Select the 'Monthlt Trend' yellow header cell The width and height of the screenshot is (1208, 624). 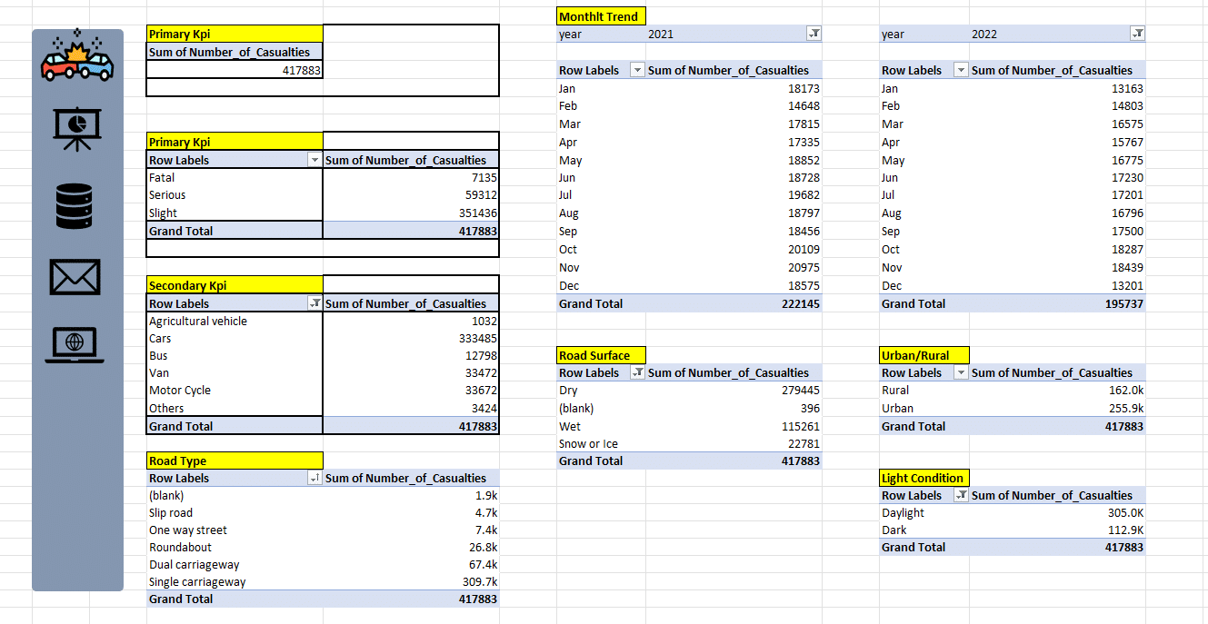(602, 16)
